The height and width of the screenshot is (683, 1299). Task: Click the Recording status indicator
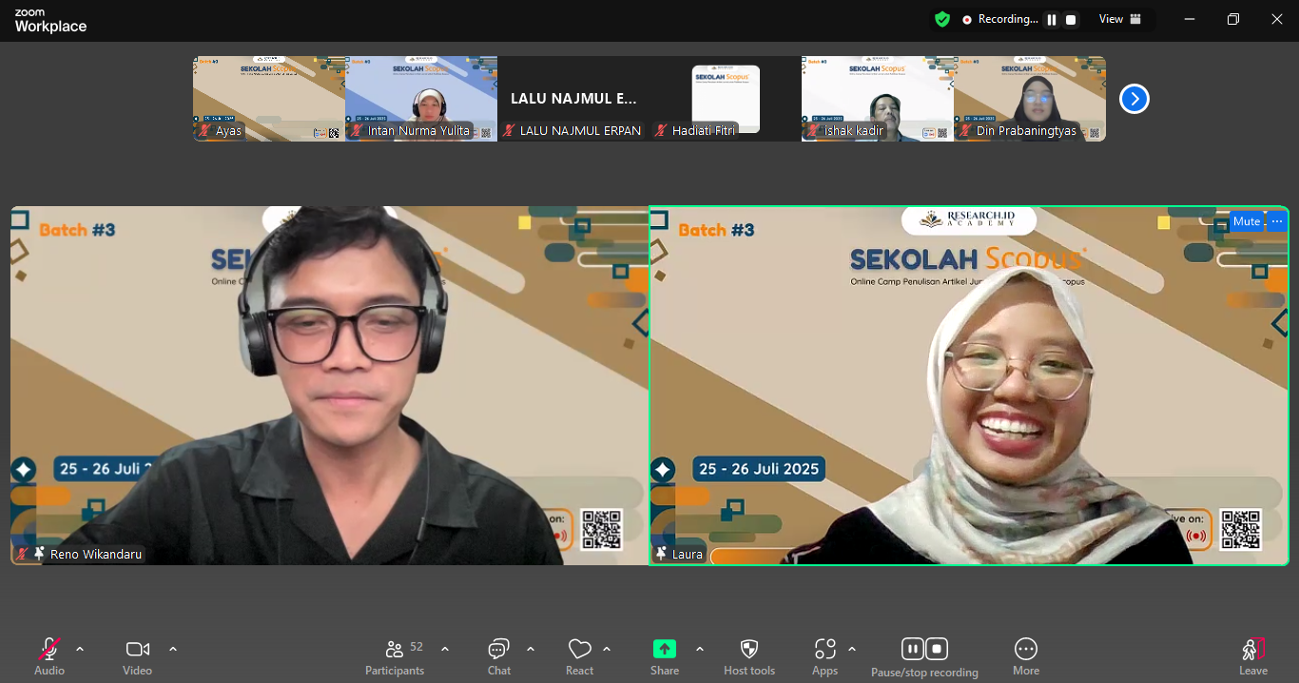[1000, 19]
